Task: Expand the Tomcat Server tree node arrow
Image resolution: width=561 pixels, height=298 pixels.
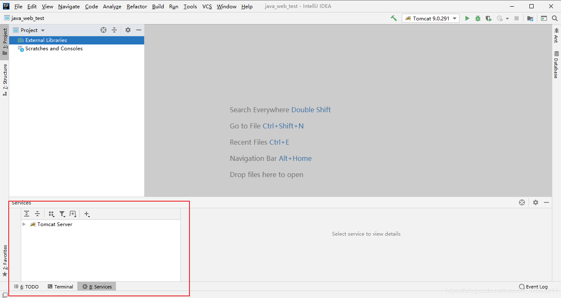Action: 24,224
